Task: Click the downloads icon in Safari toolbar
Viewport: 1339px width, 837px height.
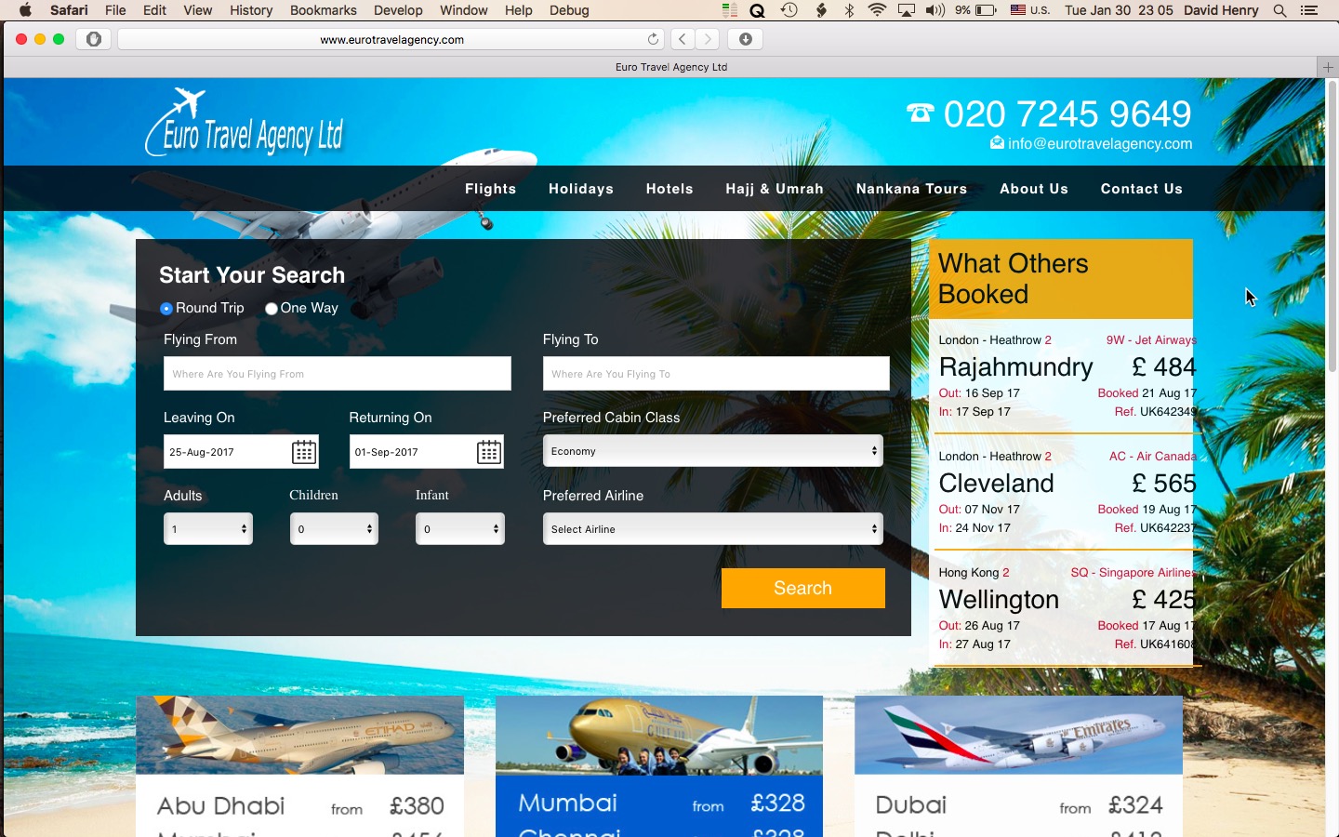Action: [x=745, y=39]
